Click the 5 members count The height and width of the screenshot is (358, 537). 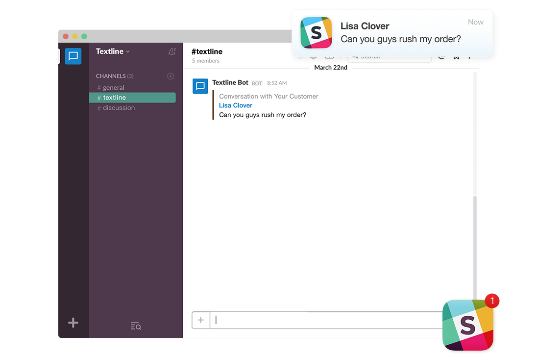coord(205,61)
